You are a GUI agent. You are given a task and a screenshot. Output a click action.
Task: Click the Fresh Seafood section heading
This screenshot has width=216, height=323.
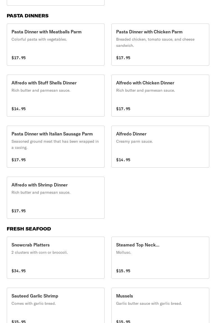click(29, 229)
